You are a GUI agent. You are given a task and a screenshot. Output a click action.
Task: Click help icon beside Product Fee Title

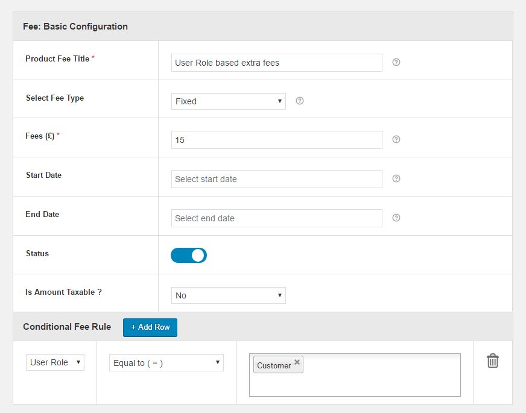[x=396, y=62]
